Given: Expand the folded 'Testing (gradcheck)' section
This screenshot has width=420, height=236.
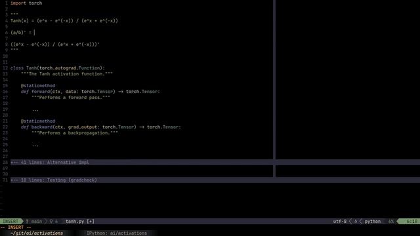Looking at the screenshot, I should 215,180.
